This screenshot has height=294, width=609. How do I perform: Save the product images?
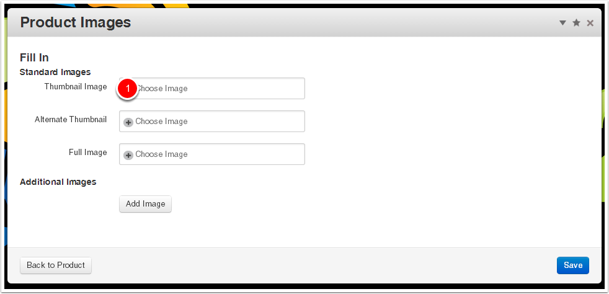[572, 265]
